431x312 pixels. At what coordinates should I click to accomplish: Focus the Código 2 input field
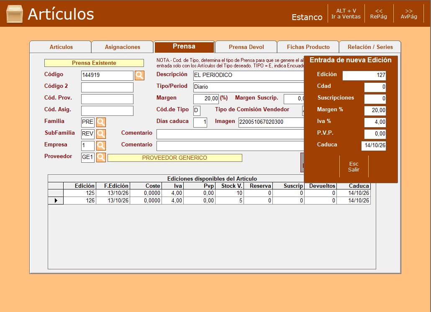tap(107, 87)
